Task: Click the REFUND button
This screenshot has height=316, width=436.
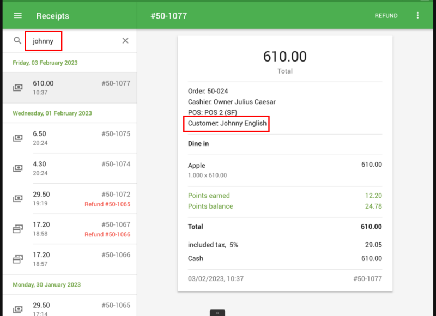Action: 386,16
